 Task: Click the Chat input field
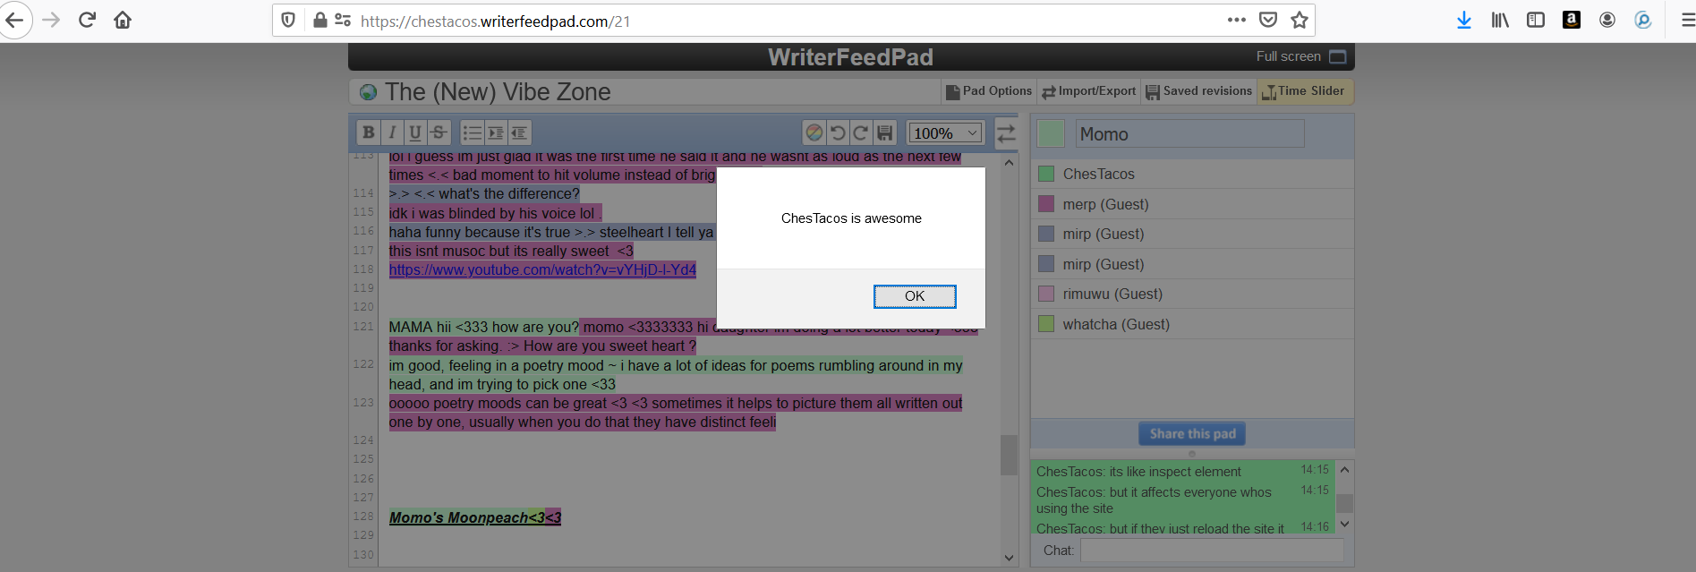pyautogui.click(x=1212, y=551)
